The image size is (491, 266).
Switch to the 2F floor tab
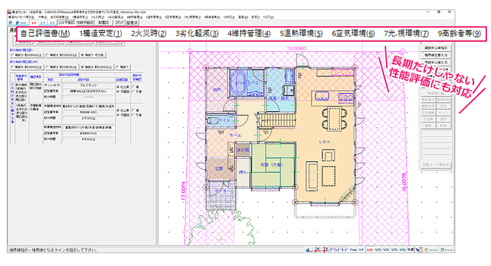pyautogui.click(x=43, y=23)
